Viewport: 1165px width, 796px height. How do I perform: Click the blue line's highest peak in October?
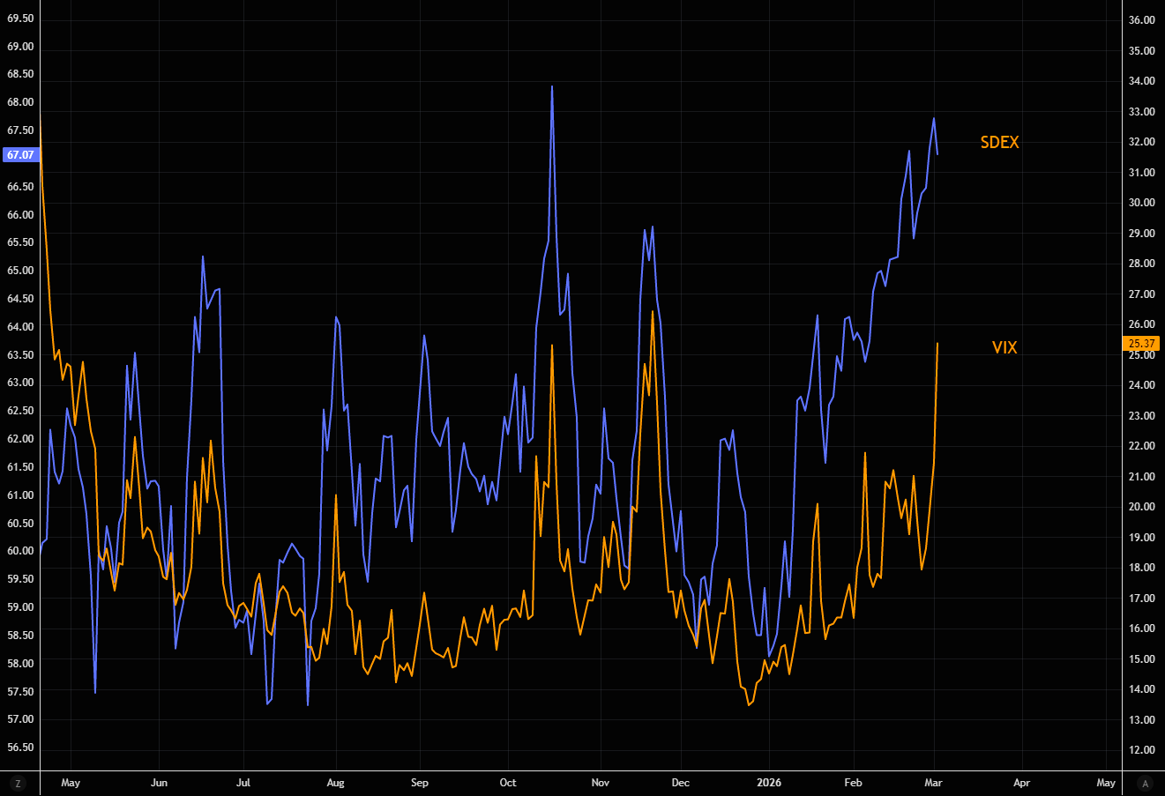[x=552, y=86]
